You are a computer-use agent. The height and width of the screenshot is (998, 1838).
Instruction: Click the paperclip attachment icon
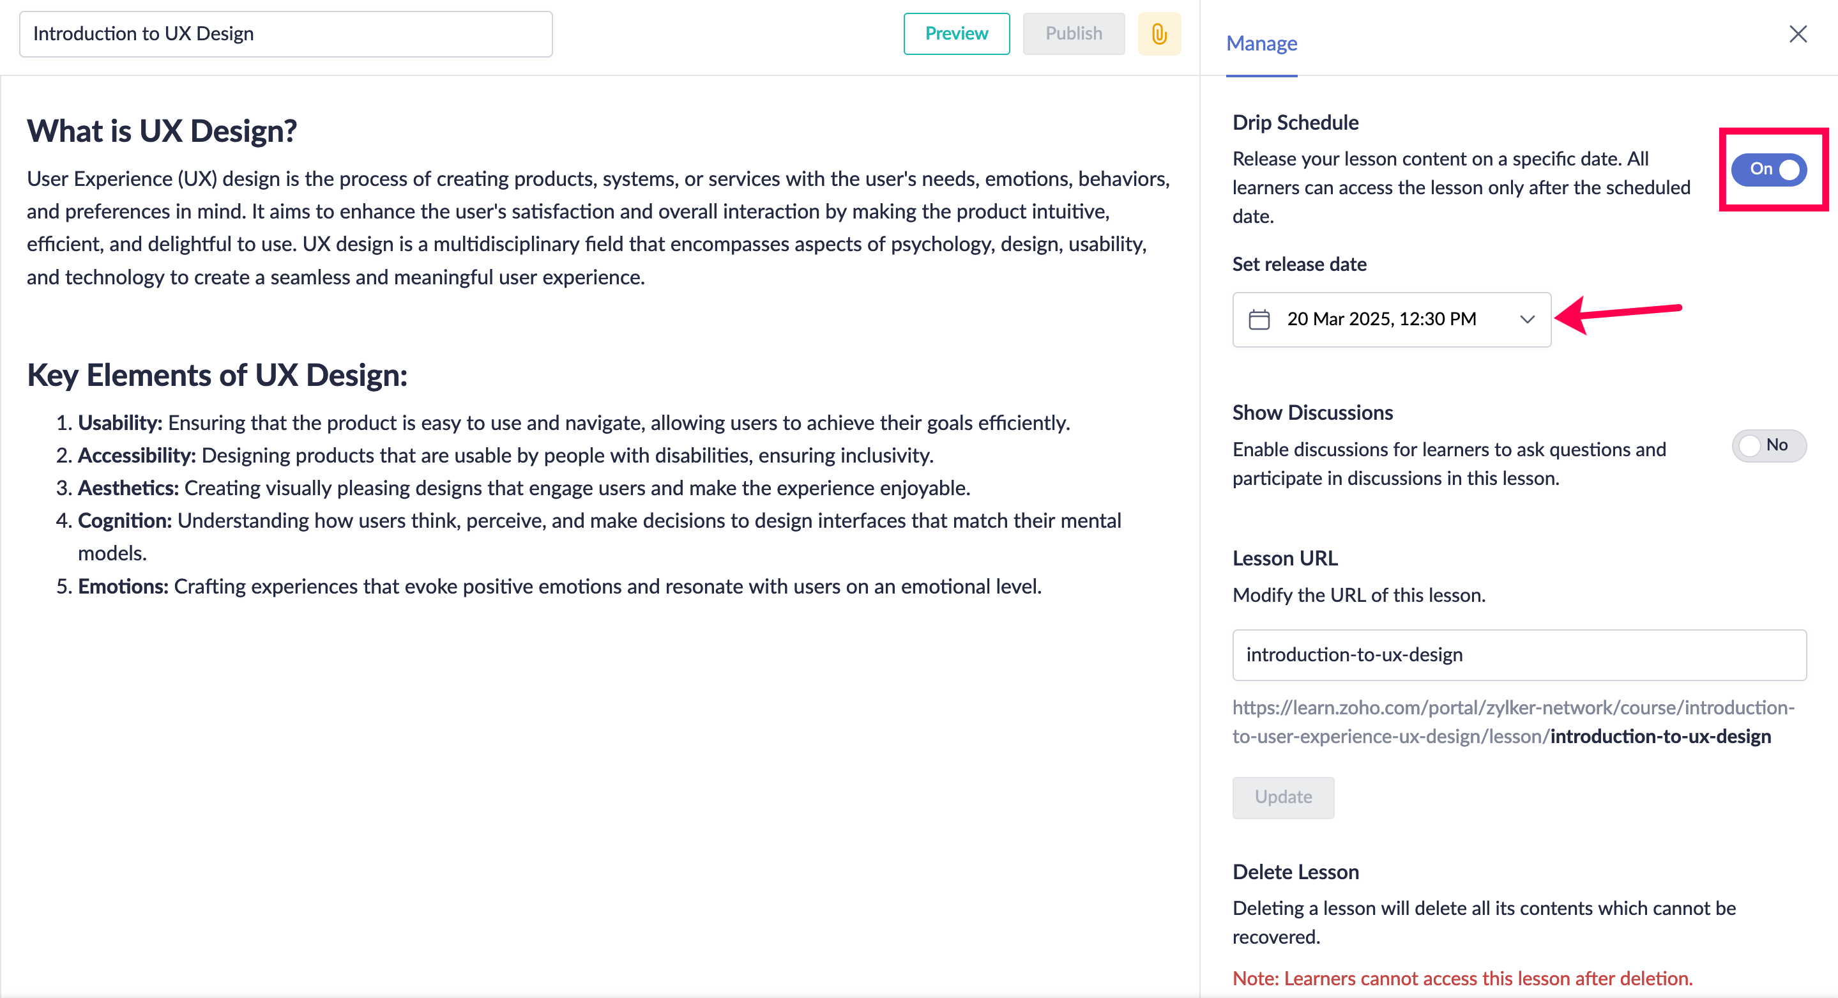click(x=1158, y=34)
